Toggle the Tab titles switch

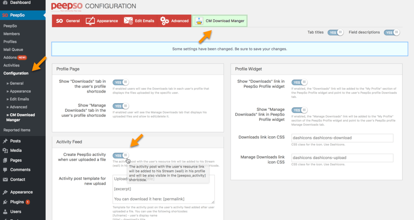pos(336,32)
